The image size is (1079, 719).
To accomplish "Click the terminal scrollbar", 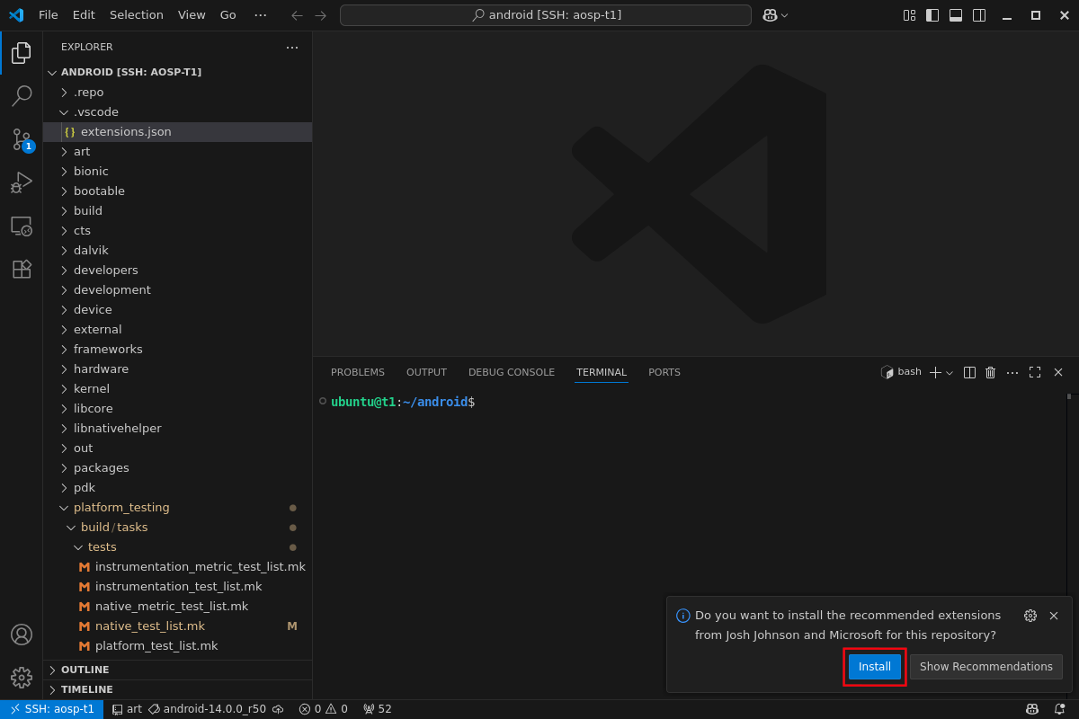I will pyautogui.click(x=1069, y=396).
